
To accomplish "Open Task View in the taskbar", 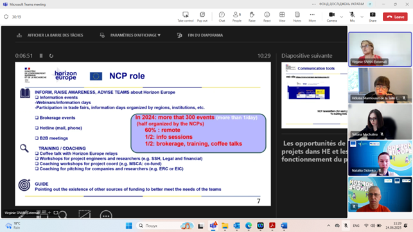I will [200, 226].
